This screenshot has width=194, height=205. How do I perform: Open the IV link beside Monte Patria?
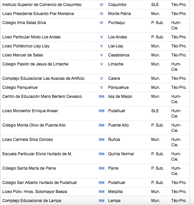(102, 14)
